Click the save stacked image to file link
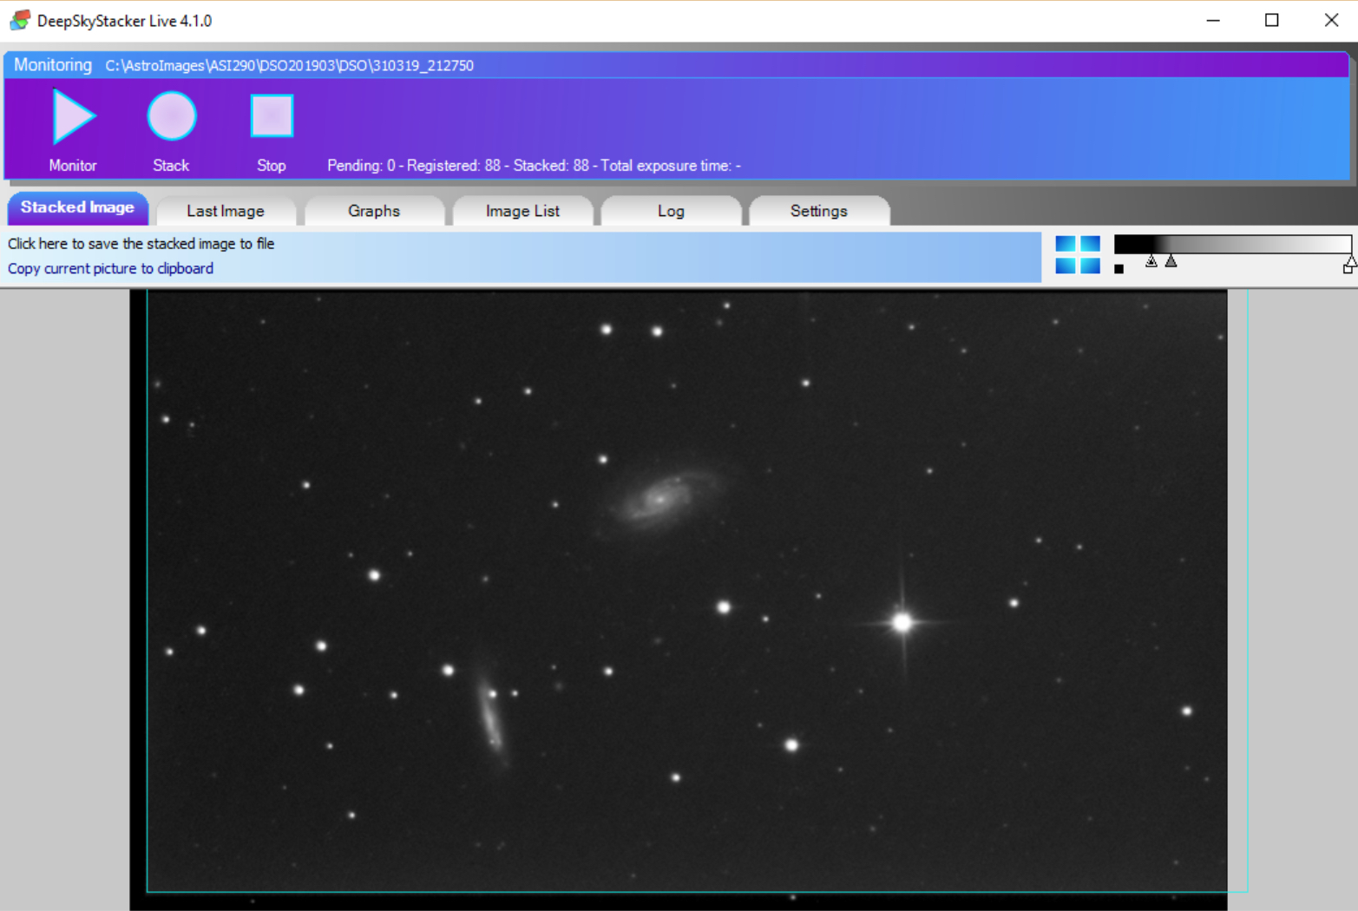 pyautogui.click(x=141, y=244)
